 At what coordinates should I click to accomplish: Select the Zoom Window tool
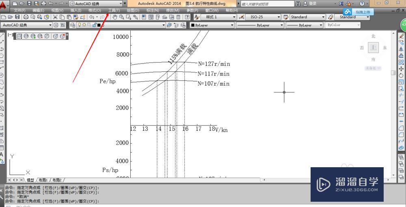pyautogui.click(x=128, y=17)
